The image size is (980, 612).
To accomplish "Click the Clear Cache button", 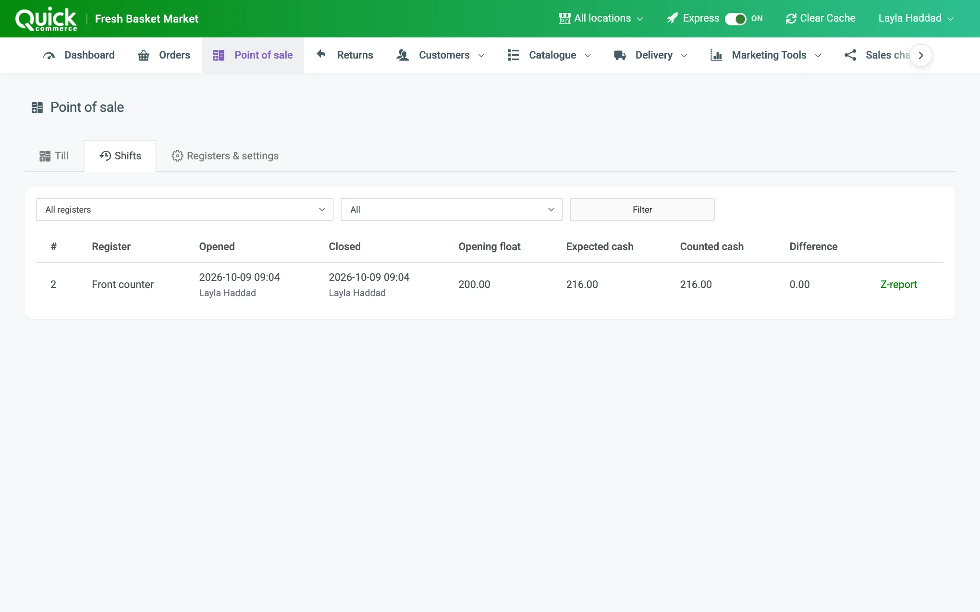I will pos(821,18).
